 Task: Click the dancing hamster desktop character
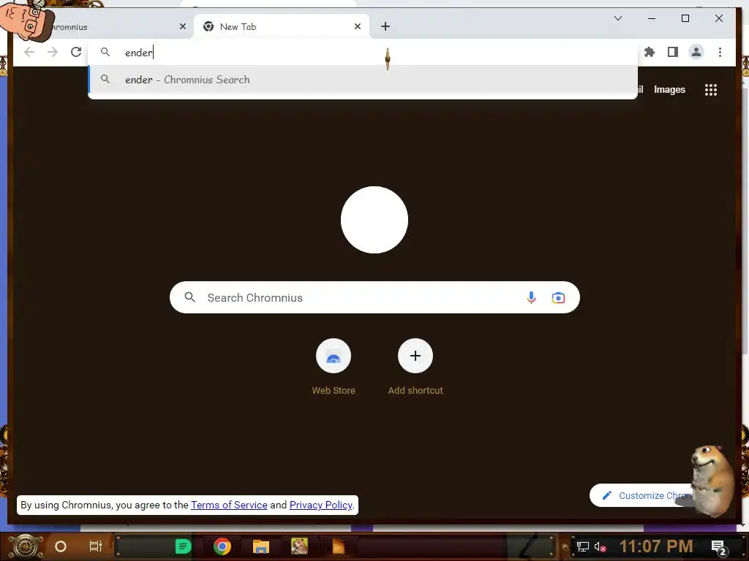(712, 481)
